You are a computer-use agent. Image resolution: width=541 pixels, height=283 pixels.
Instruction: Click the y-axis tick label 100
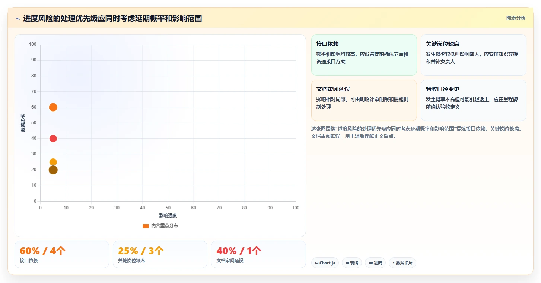coord(33,45)
